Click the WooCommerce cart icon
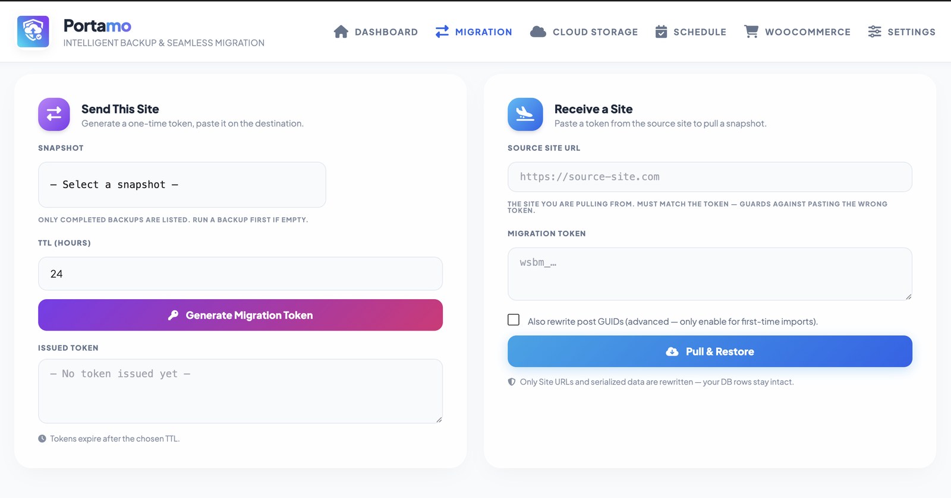This screenshot has height=498, width=951. coord(751,31)
